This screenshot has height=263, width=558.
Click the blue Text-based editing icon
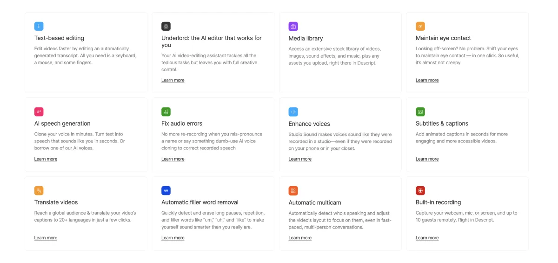(x=39, y=26)
